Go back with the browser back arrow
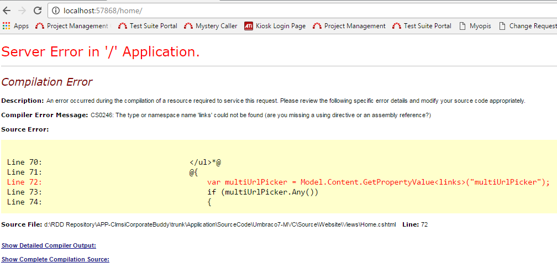 [x=7, y=11]
